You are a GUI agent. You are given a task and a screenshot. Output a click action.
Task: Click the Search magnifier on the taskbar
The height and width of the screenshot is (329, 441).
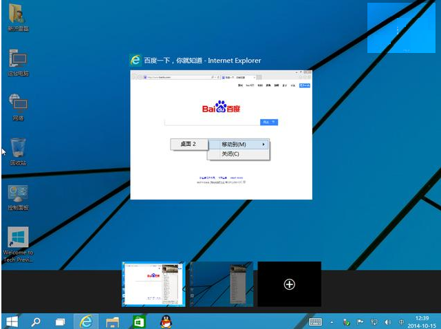36,321
